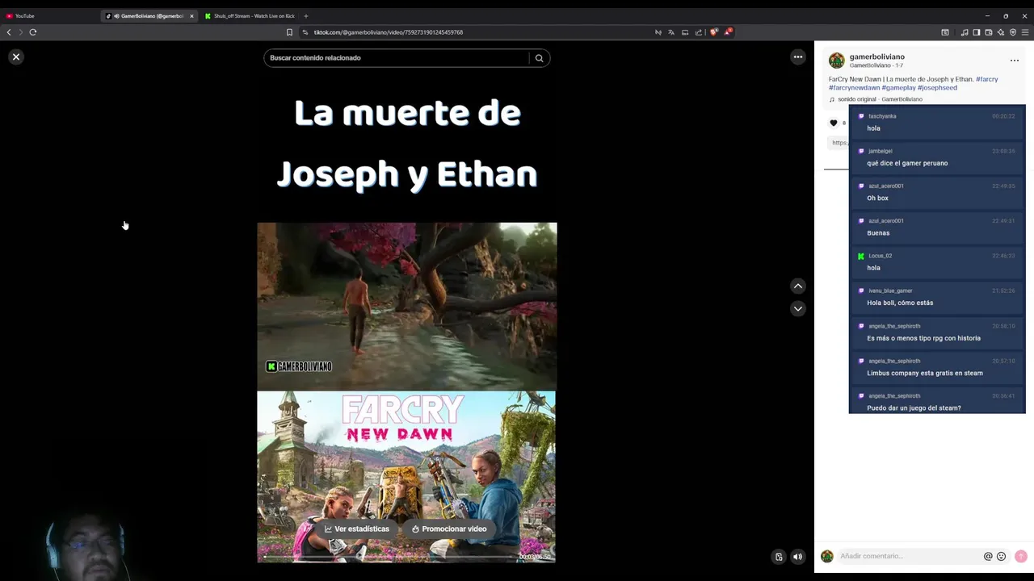Click the translate page icon
The height and width of the screenshot is (581, 1034).
[670, 32]
